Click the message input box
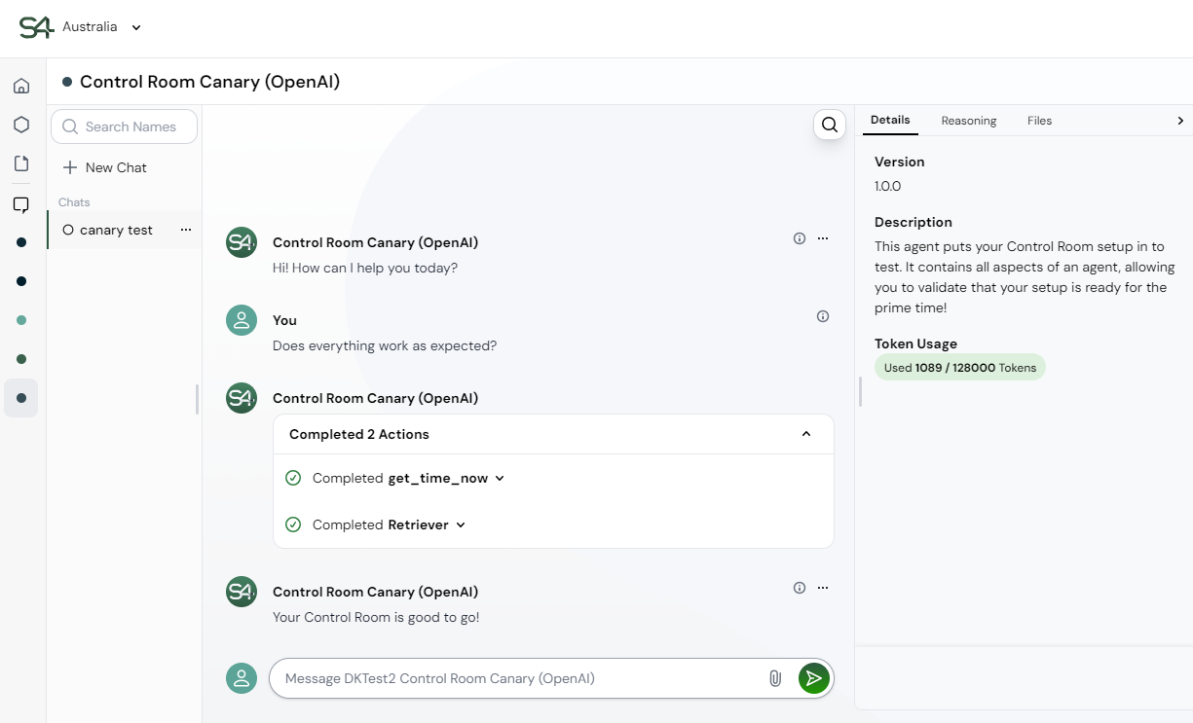The image size is (1193, 723). [x=521, y=678]
